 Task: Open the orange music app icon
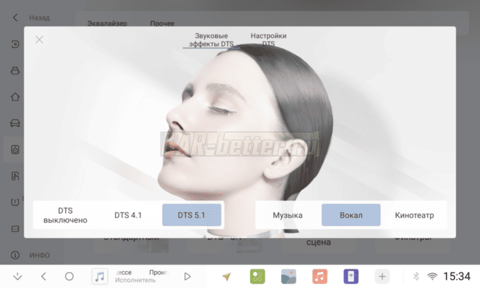(320, 277)
